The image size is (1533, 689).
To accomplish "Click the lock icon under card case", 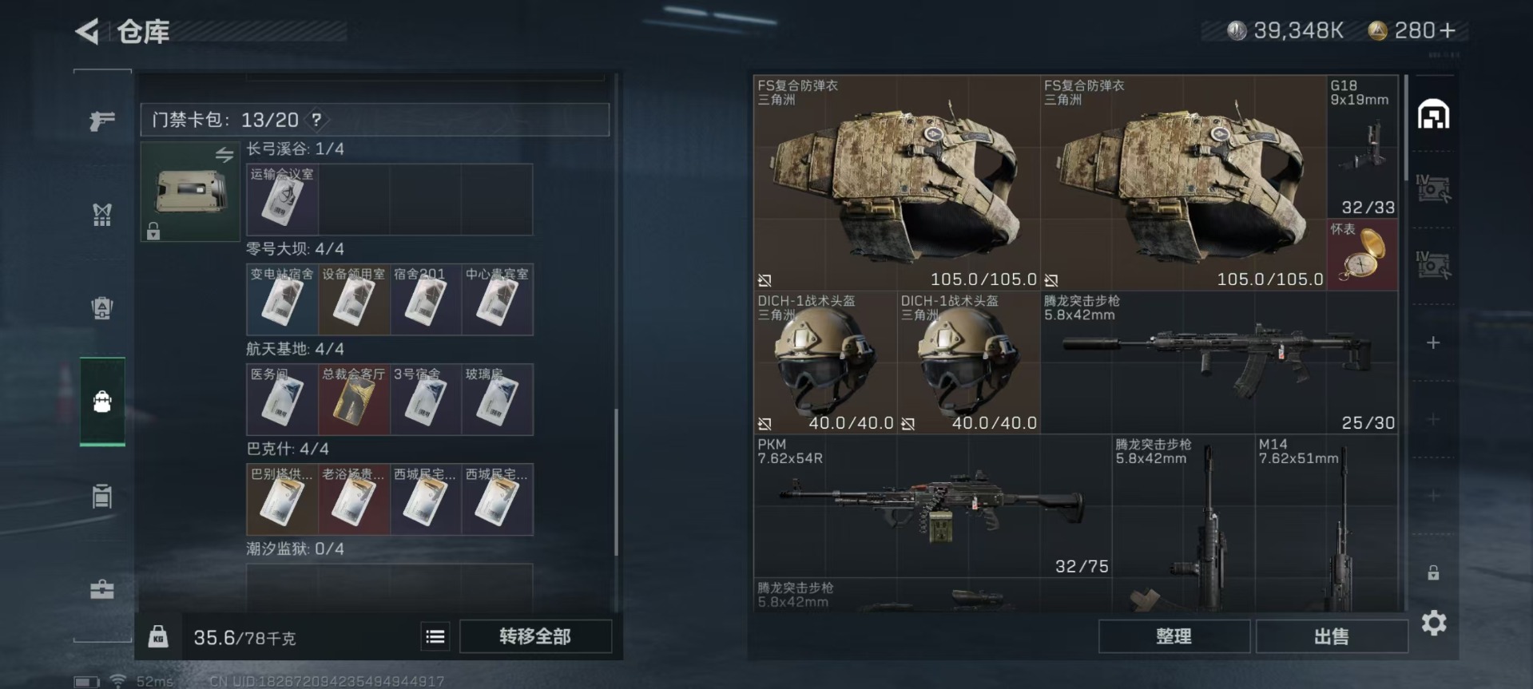I will click(x=153, y=232).
